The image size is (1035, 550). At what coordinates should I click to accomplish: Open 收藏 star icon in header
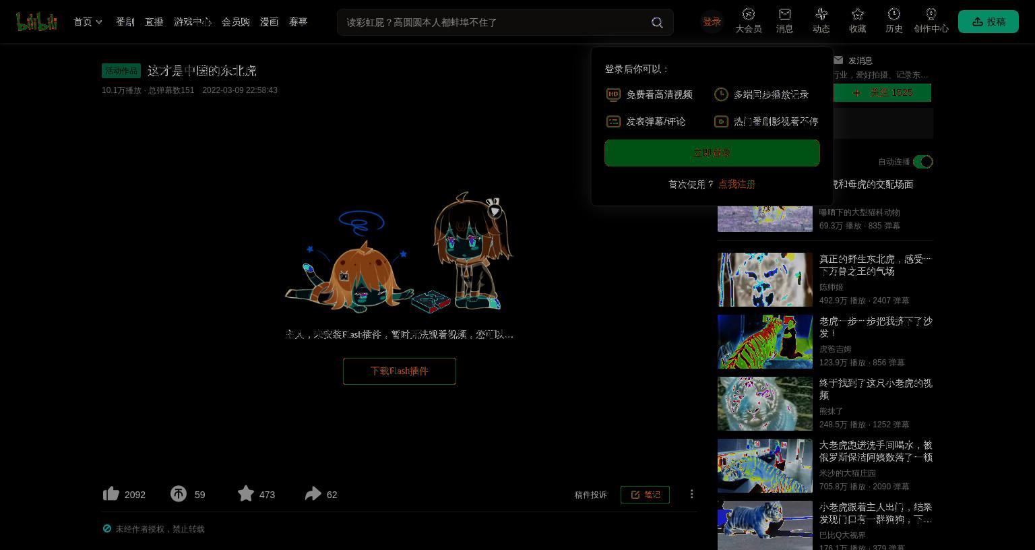tap(858, 14)
